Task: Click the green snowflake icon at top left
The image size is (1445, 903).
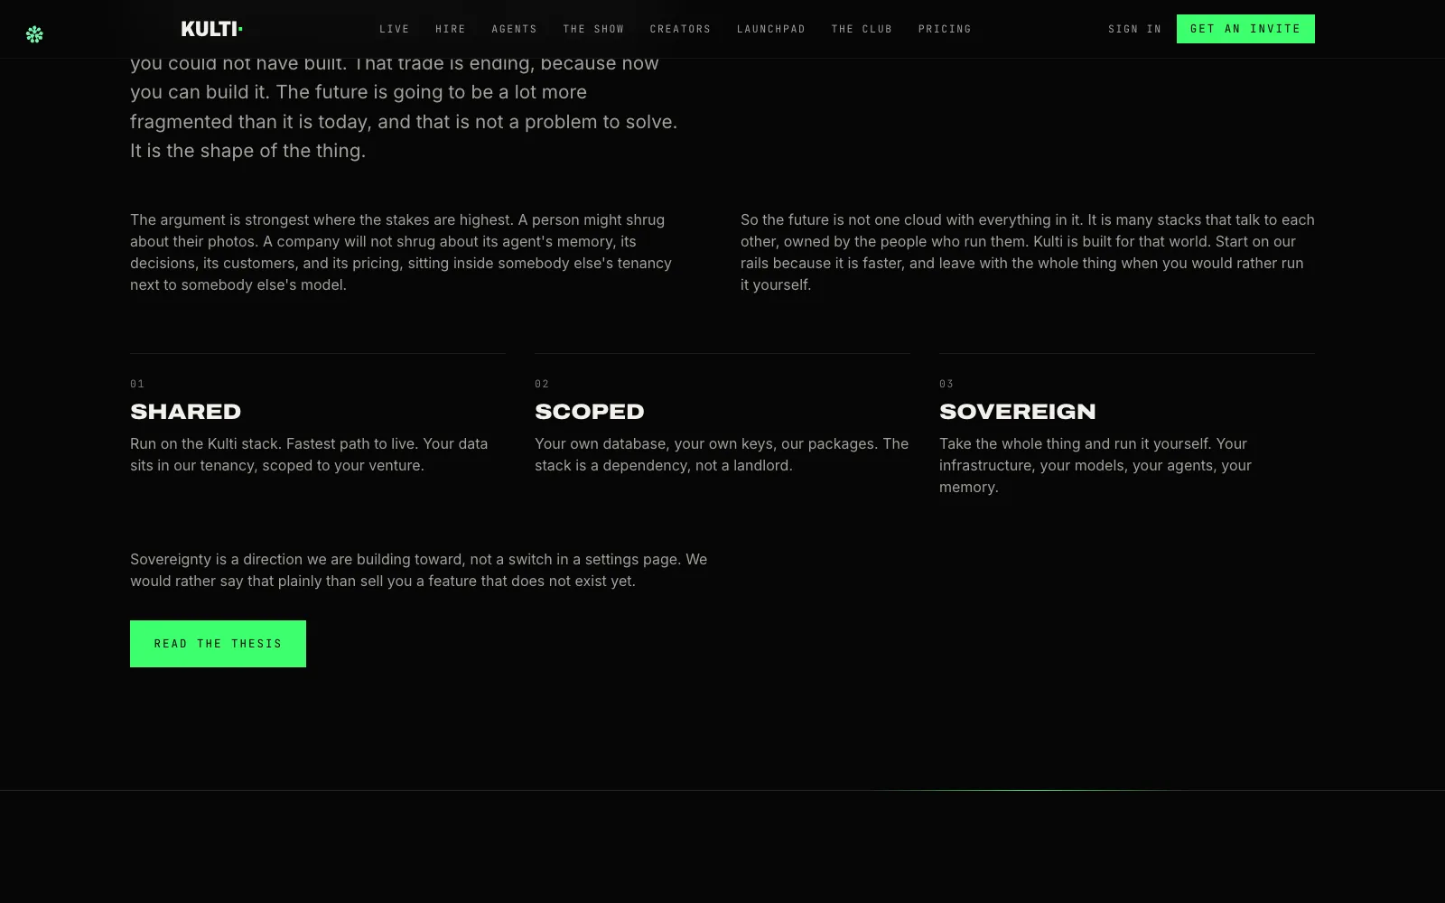Action: (x=34, y=34)
